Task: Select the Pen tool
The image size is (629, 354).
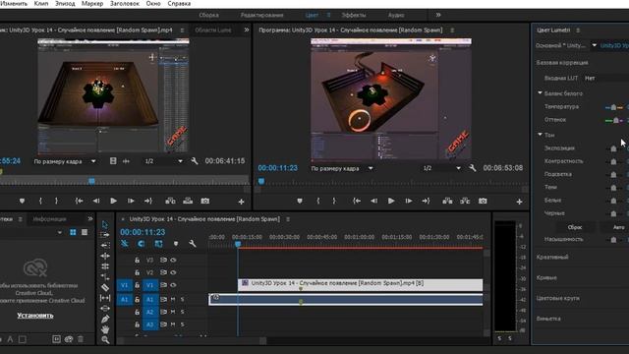Action: (x=105, y=319)
